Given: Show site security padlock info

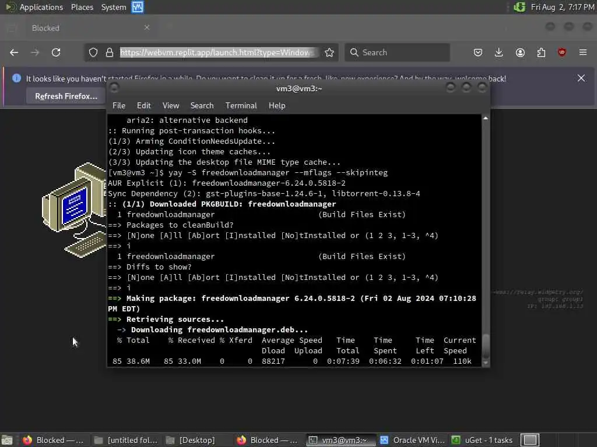Looking at the screenshot, I should [110, 52].
